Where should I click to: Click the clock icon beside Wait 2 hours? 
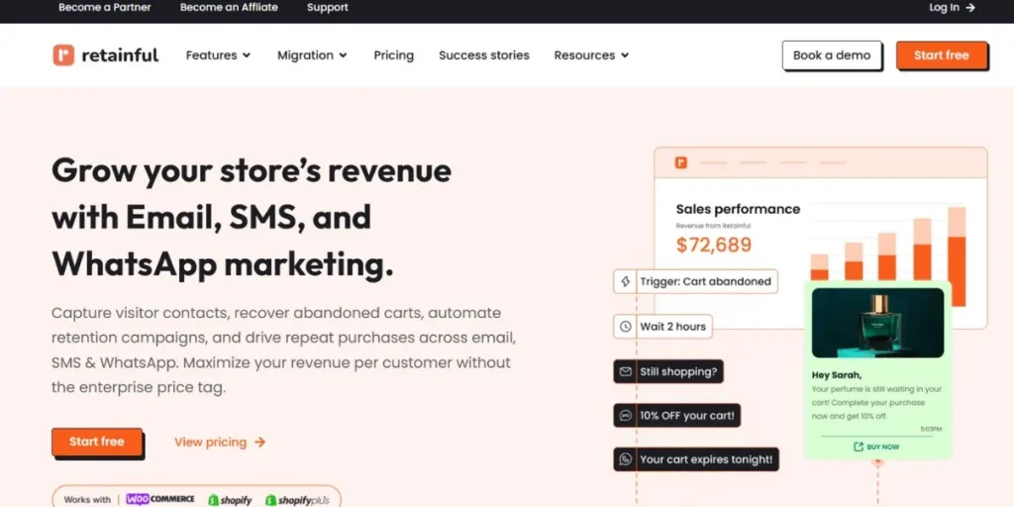pos(625,326)
